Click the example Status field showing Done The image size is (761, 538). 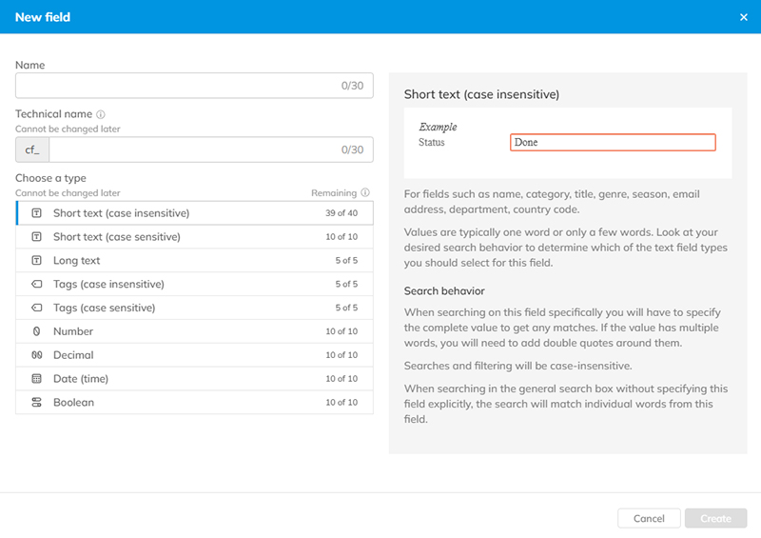[x=613, y=142]
